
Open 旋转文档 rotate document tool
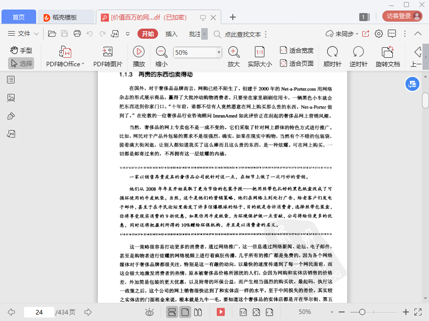click(388, 57)
